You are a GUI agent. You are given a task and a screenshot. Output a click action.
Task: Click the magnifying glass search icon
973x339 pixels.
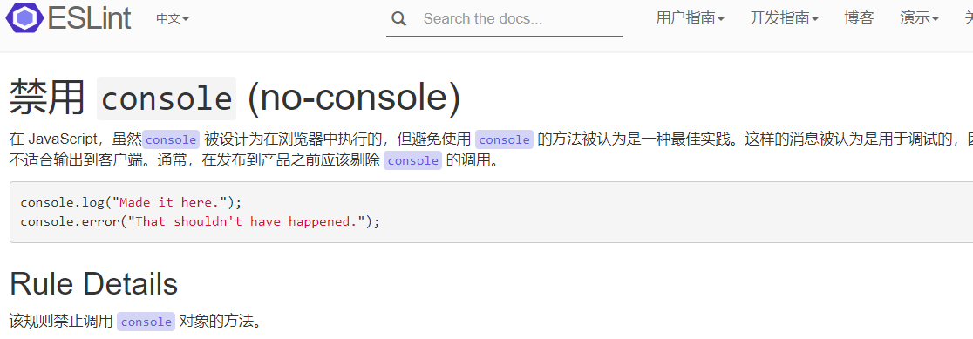tap(399, 18)
